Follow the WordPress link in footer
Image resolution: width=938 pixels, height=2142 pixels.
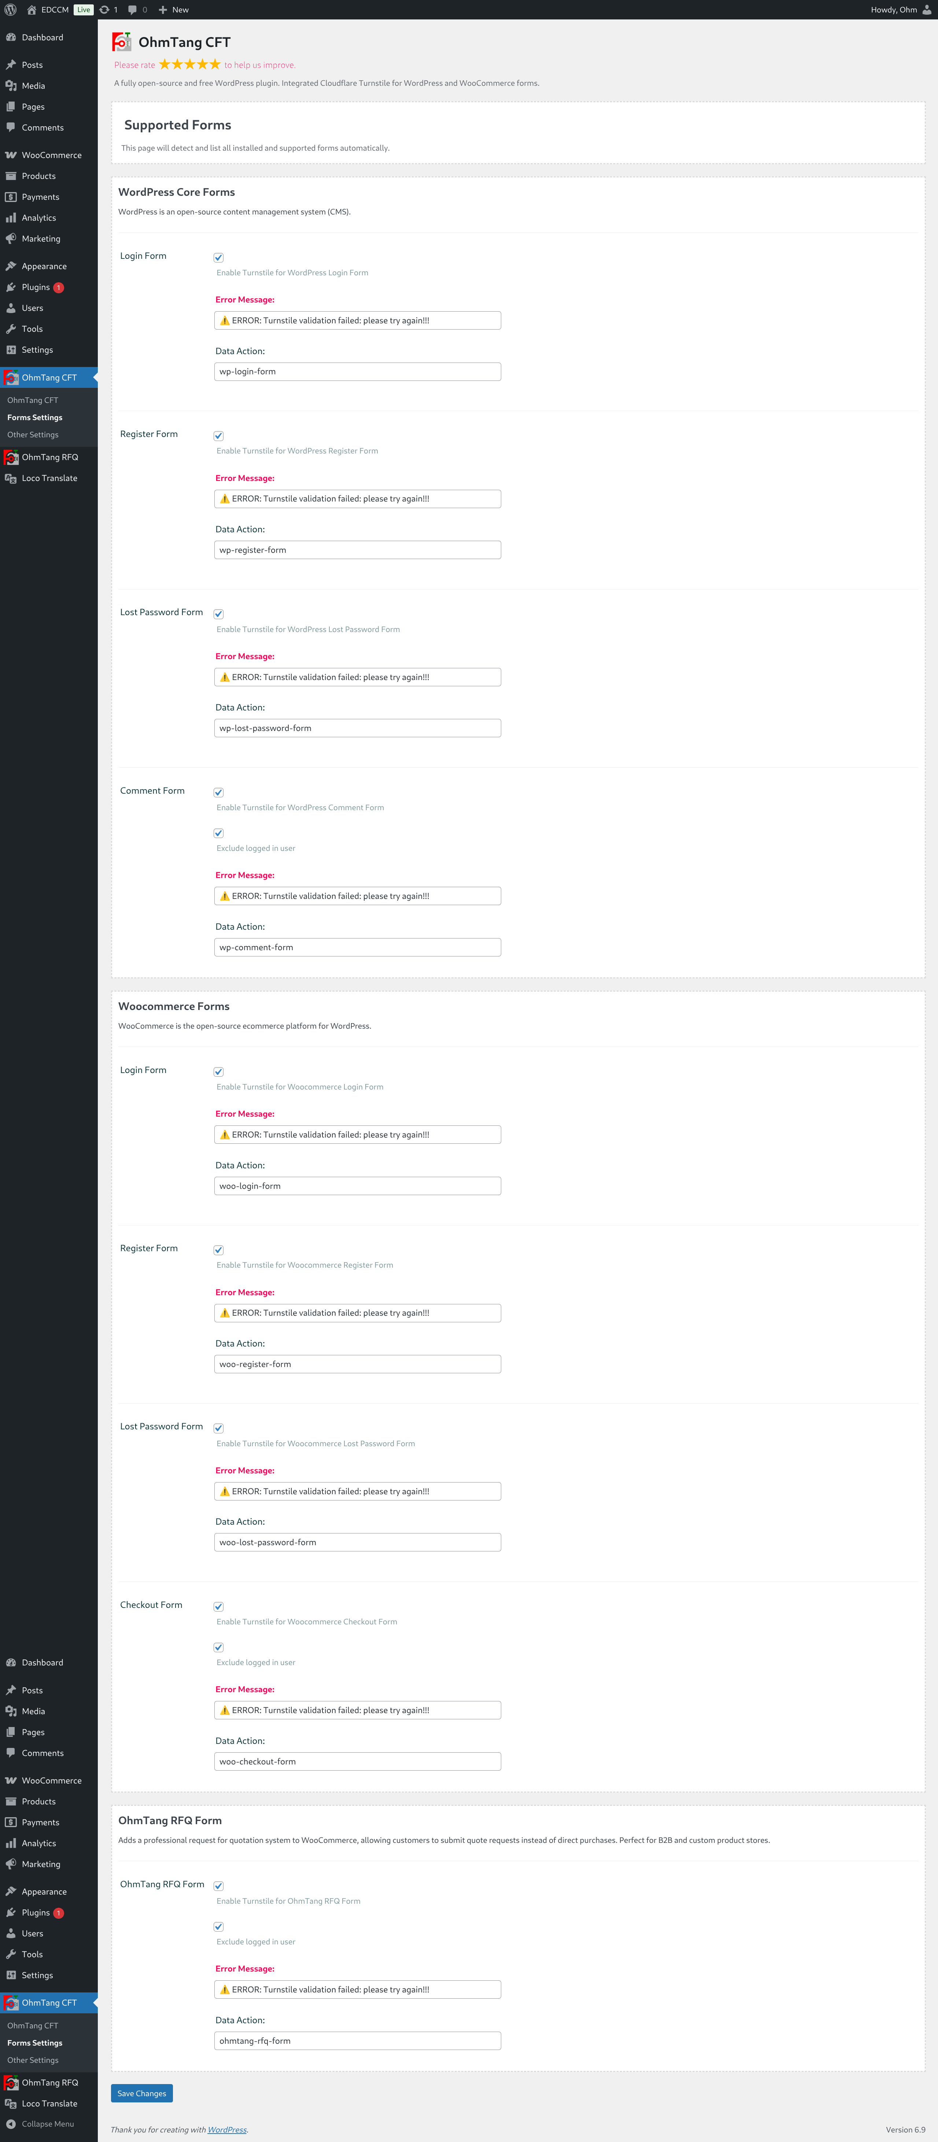(x=227, y=2130)
